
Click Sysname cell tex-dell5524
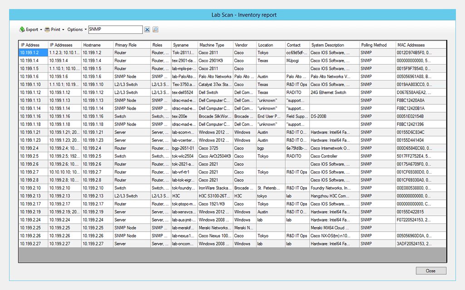pos(184,92)
